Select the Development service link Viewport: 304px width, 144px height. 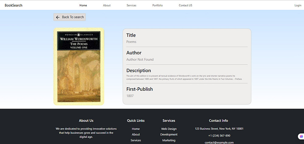pyautogui.click(x=169, y=135)
